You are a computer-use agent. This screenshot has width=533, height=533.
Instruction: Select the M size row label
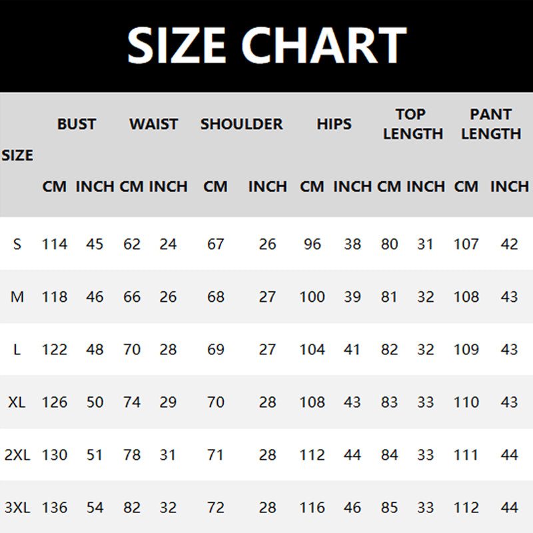tap(17, 296)
